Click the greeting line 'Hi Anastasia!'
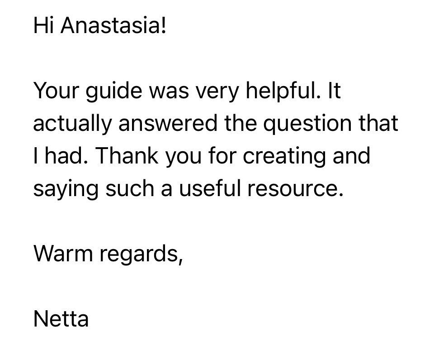434x346 pixels. coord(100,27)
